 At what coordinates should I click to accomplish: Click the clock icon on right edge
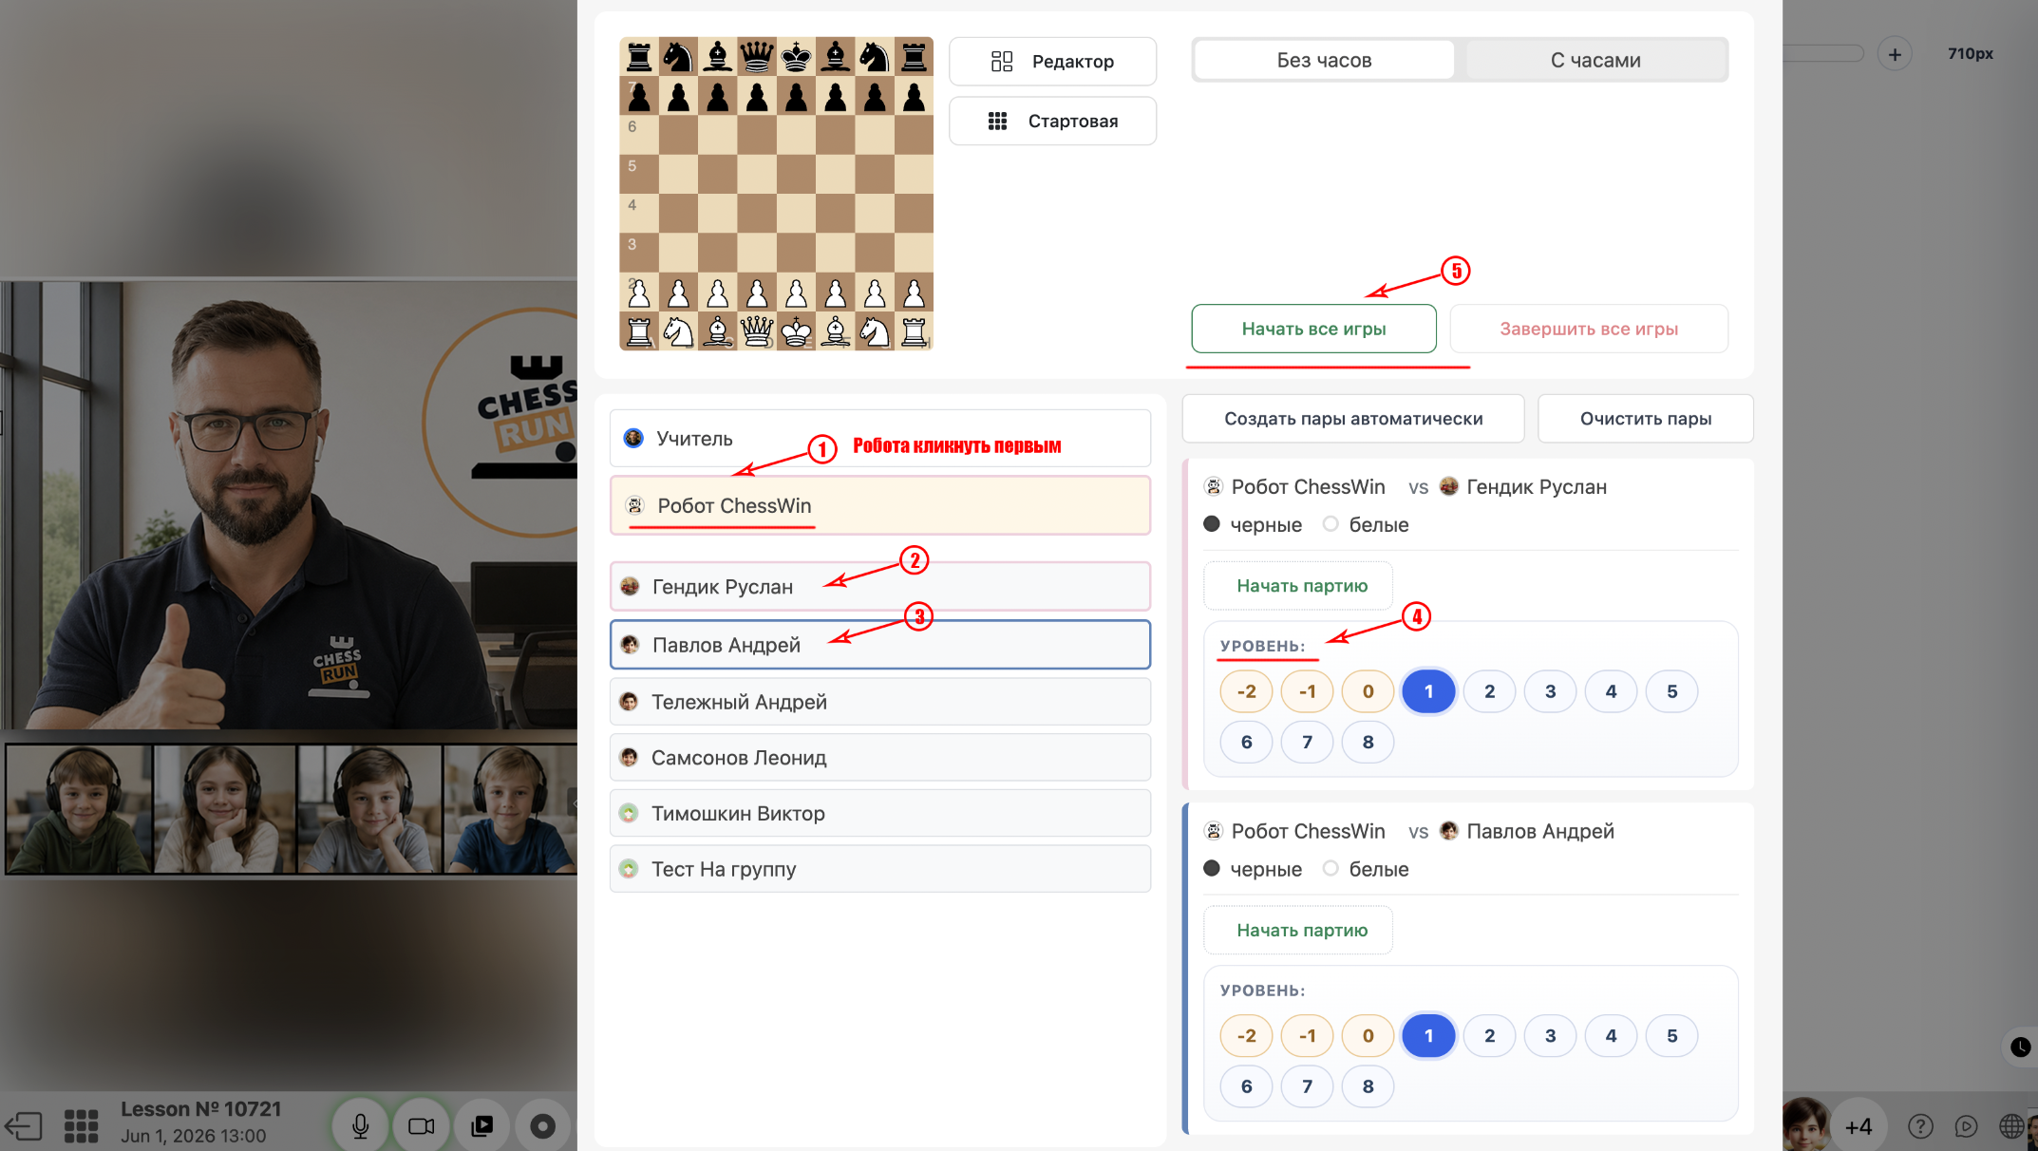pos(2021,1047)
